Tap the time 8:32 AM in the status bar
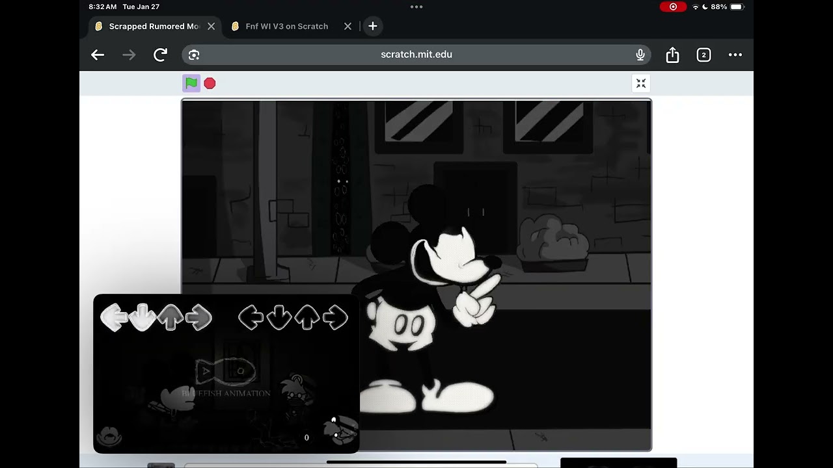The width and height of the screenshot is (833, 468). [103, 6]
